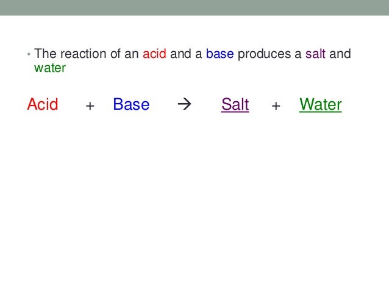Click the word produces in the sentence
Screen dimensions: 389x292
264,55
